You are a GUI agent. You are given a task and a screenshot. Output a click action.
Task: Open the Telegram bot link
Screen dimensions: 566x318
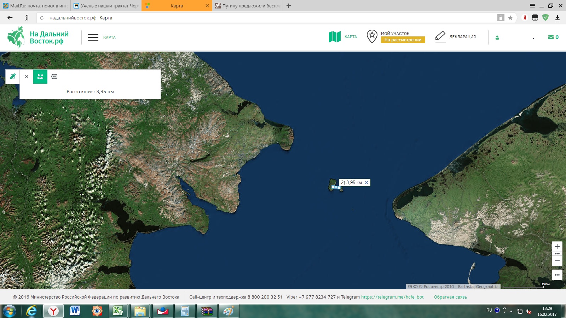tap(392, 297)
